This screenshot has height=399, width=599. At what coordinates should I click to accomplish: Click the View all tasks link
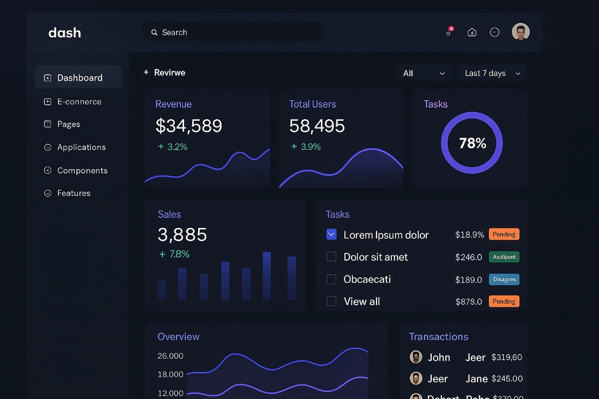[x=361, y=301]
